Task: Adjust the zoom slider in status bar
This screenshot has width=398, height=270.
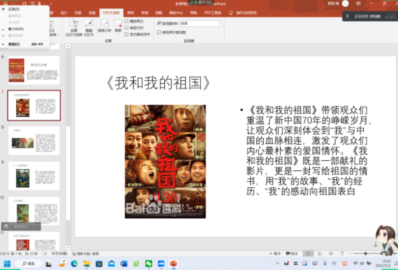Action: point(366,254)
